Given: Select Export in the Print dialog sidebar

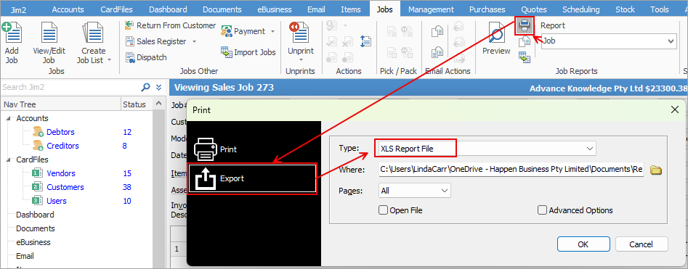Looking at the screenshot, I should [252, 178].
